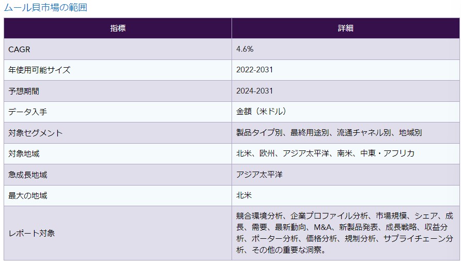Viewport: 461px width, 261px height.
Task: Select the 対象地域 row label
Action: click(24, 153)
